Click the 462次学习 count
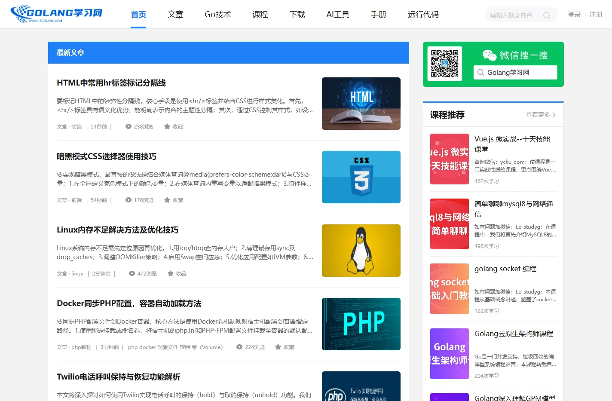This screenshot has height=401, width=612. pos(487,181)
